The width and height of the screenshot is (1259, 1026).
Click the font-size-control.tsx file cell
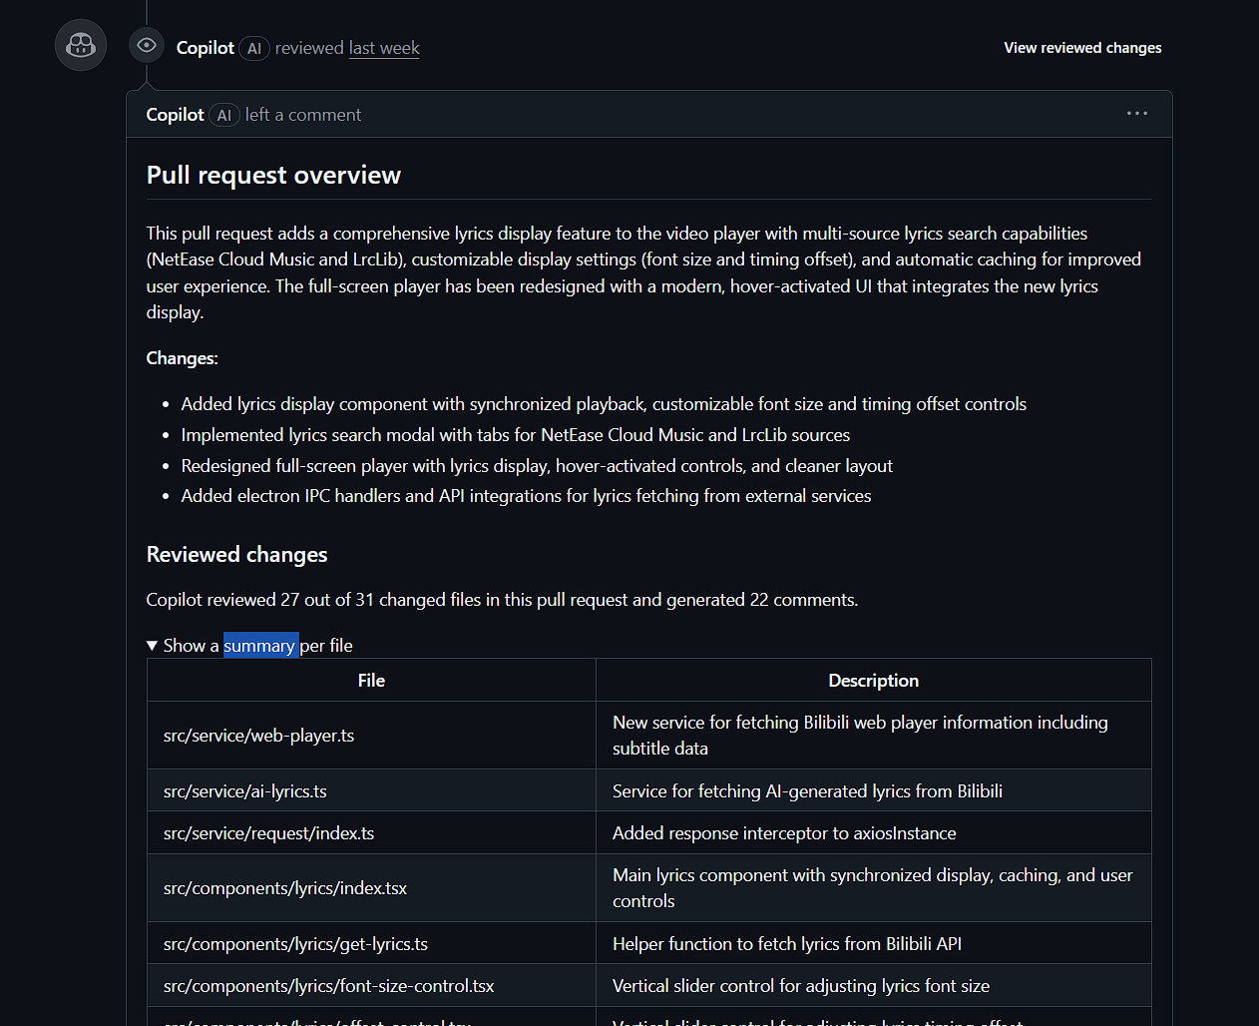[328, 986]
